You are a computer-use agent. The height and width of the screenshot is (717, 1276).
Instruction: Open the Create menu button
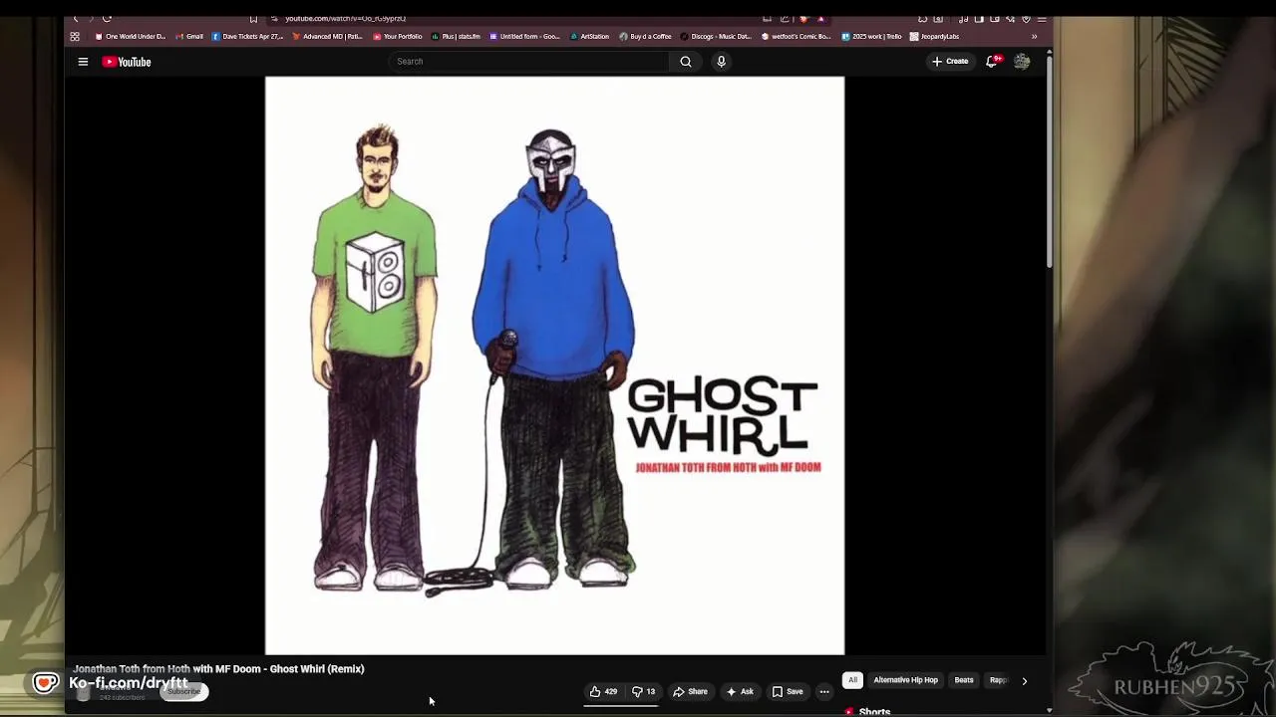(950, 62)
